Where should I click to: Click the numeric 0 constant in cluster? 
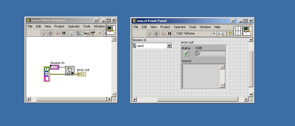[46, 74]
